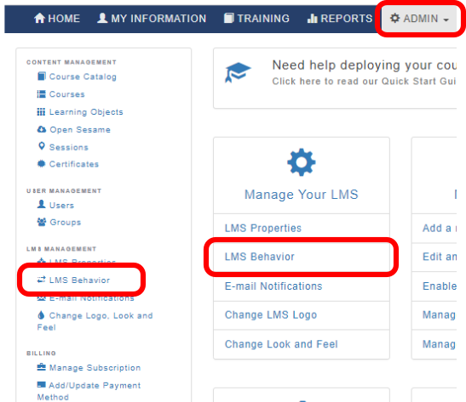
Task: Click the LMS Behavior arrows icon
Action: pyautogui.click(x=41, y=280)
